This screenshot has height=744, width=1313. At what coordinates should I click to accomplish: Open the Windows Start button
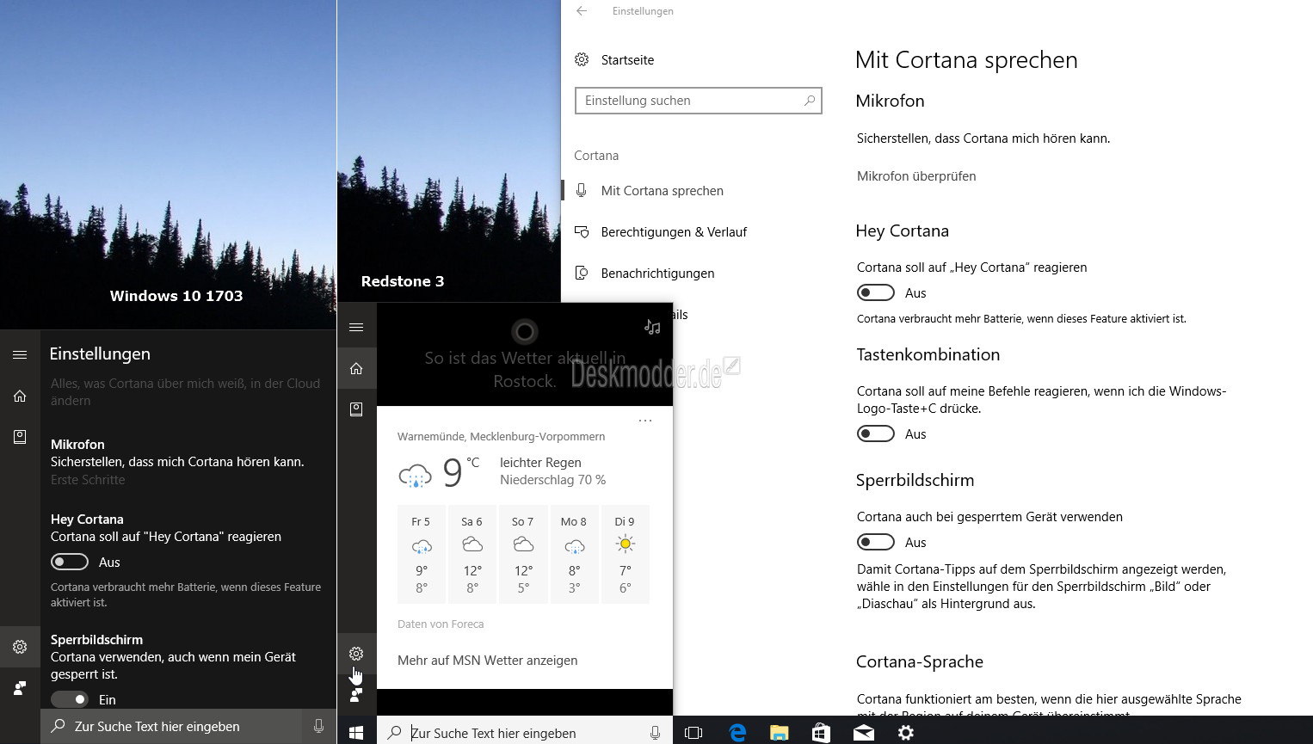pyautogui.click(x=356, y=733)
